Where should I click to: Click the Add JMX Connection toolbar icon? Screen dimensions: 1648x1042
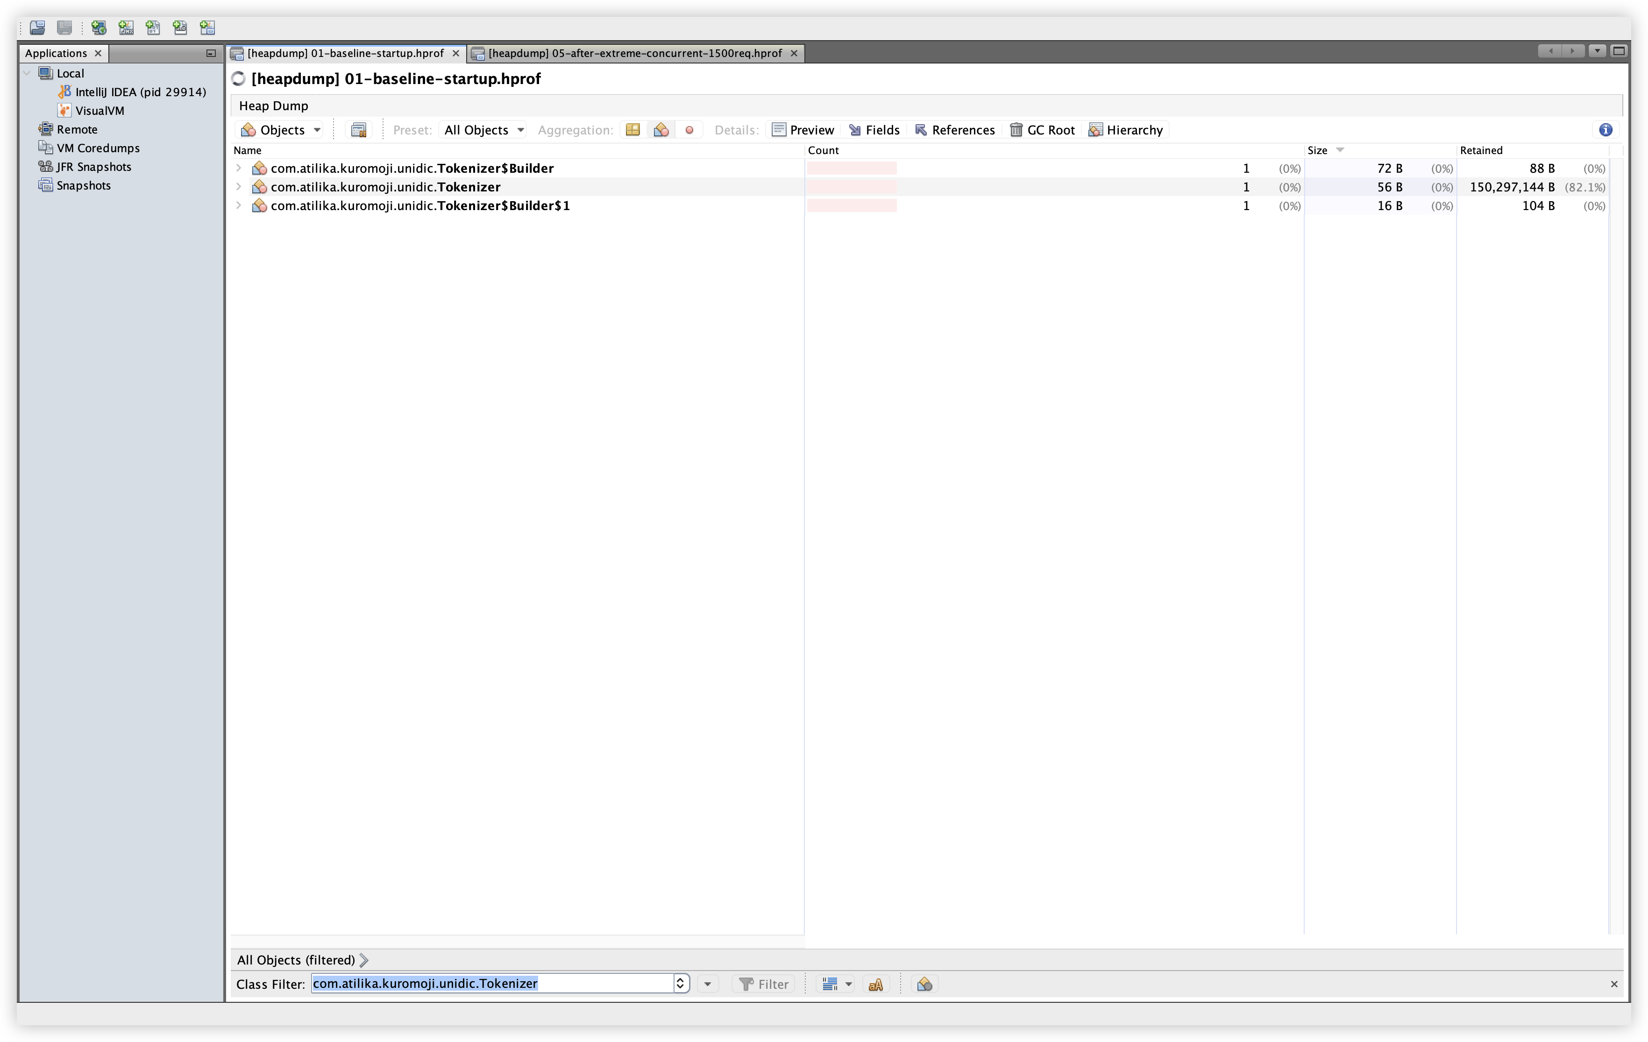coord(126,28)
